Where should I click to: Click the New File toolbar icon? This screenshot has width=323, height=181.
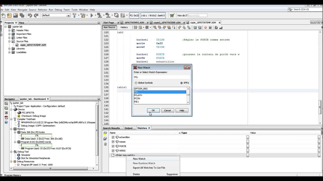pyautogui.click(x=4, y=15)
